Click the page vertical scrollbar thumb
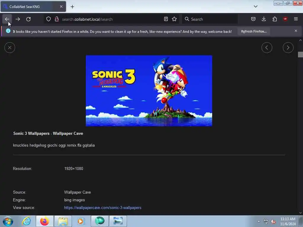 pos(300,55)
